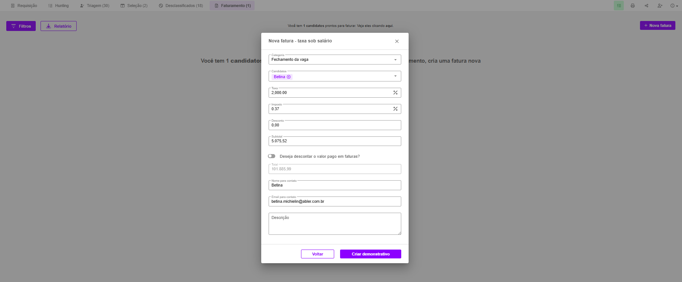The image size is (682, 282).
Task: Click the printer icon in top bar
Action: pos(633,6)
